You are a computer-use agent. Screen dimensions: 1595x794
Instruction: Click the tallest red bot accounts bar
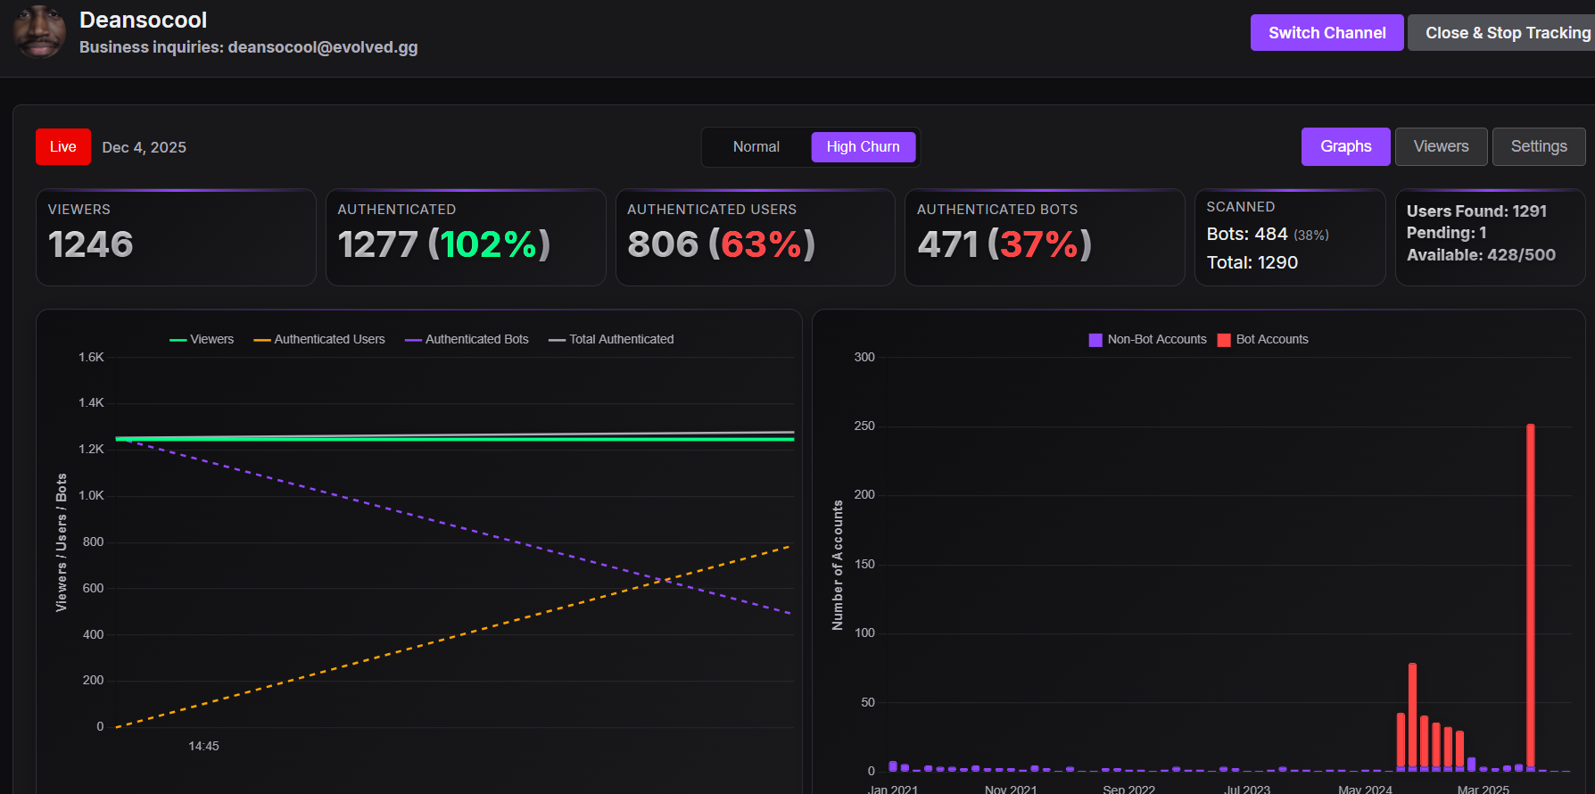[1531, 595]
